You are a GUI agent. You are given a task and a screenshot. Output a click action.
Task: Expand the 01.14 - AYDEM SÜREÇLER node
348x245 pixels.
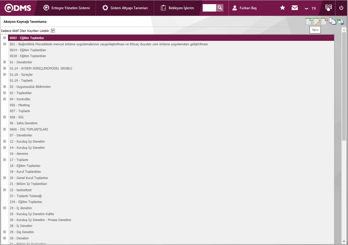4,68
